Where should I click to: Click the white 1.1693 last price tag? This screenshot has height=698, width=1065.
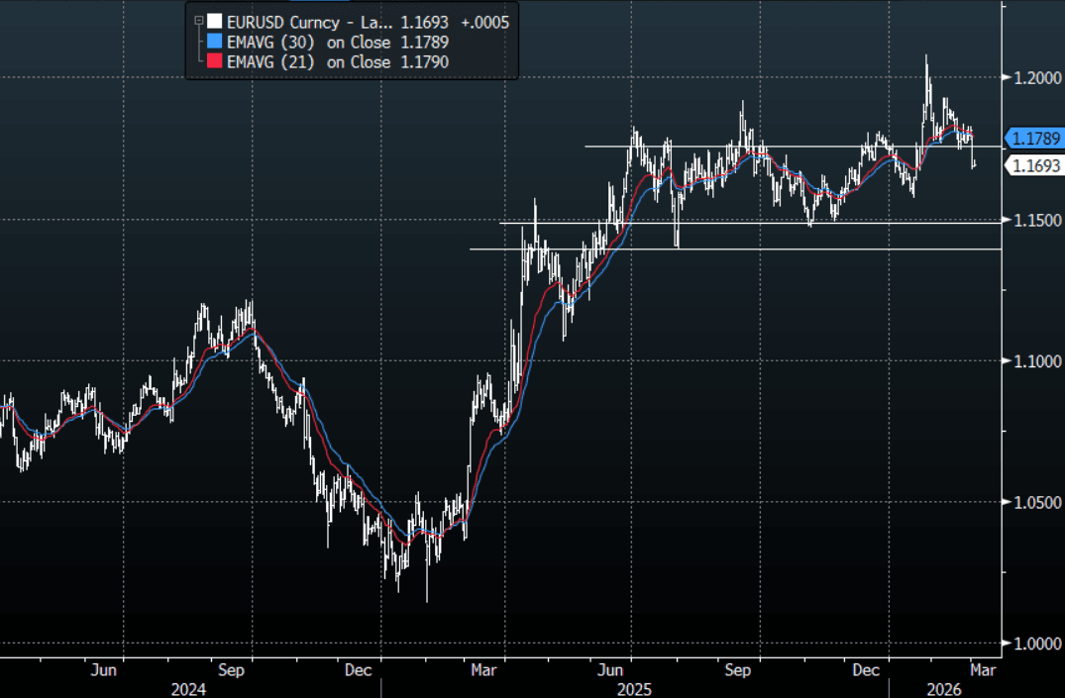1035,165
